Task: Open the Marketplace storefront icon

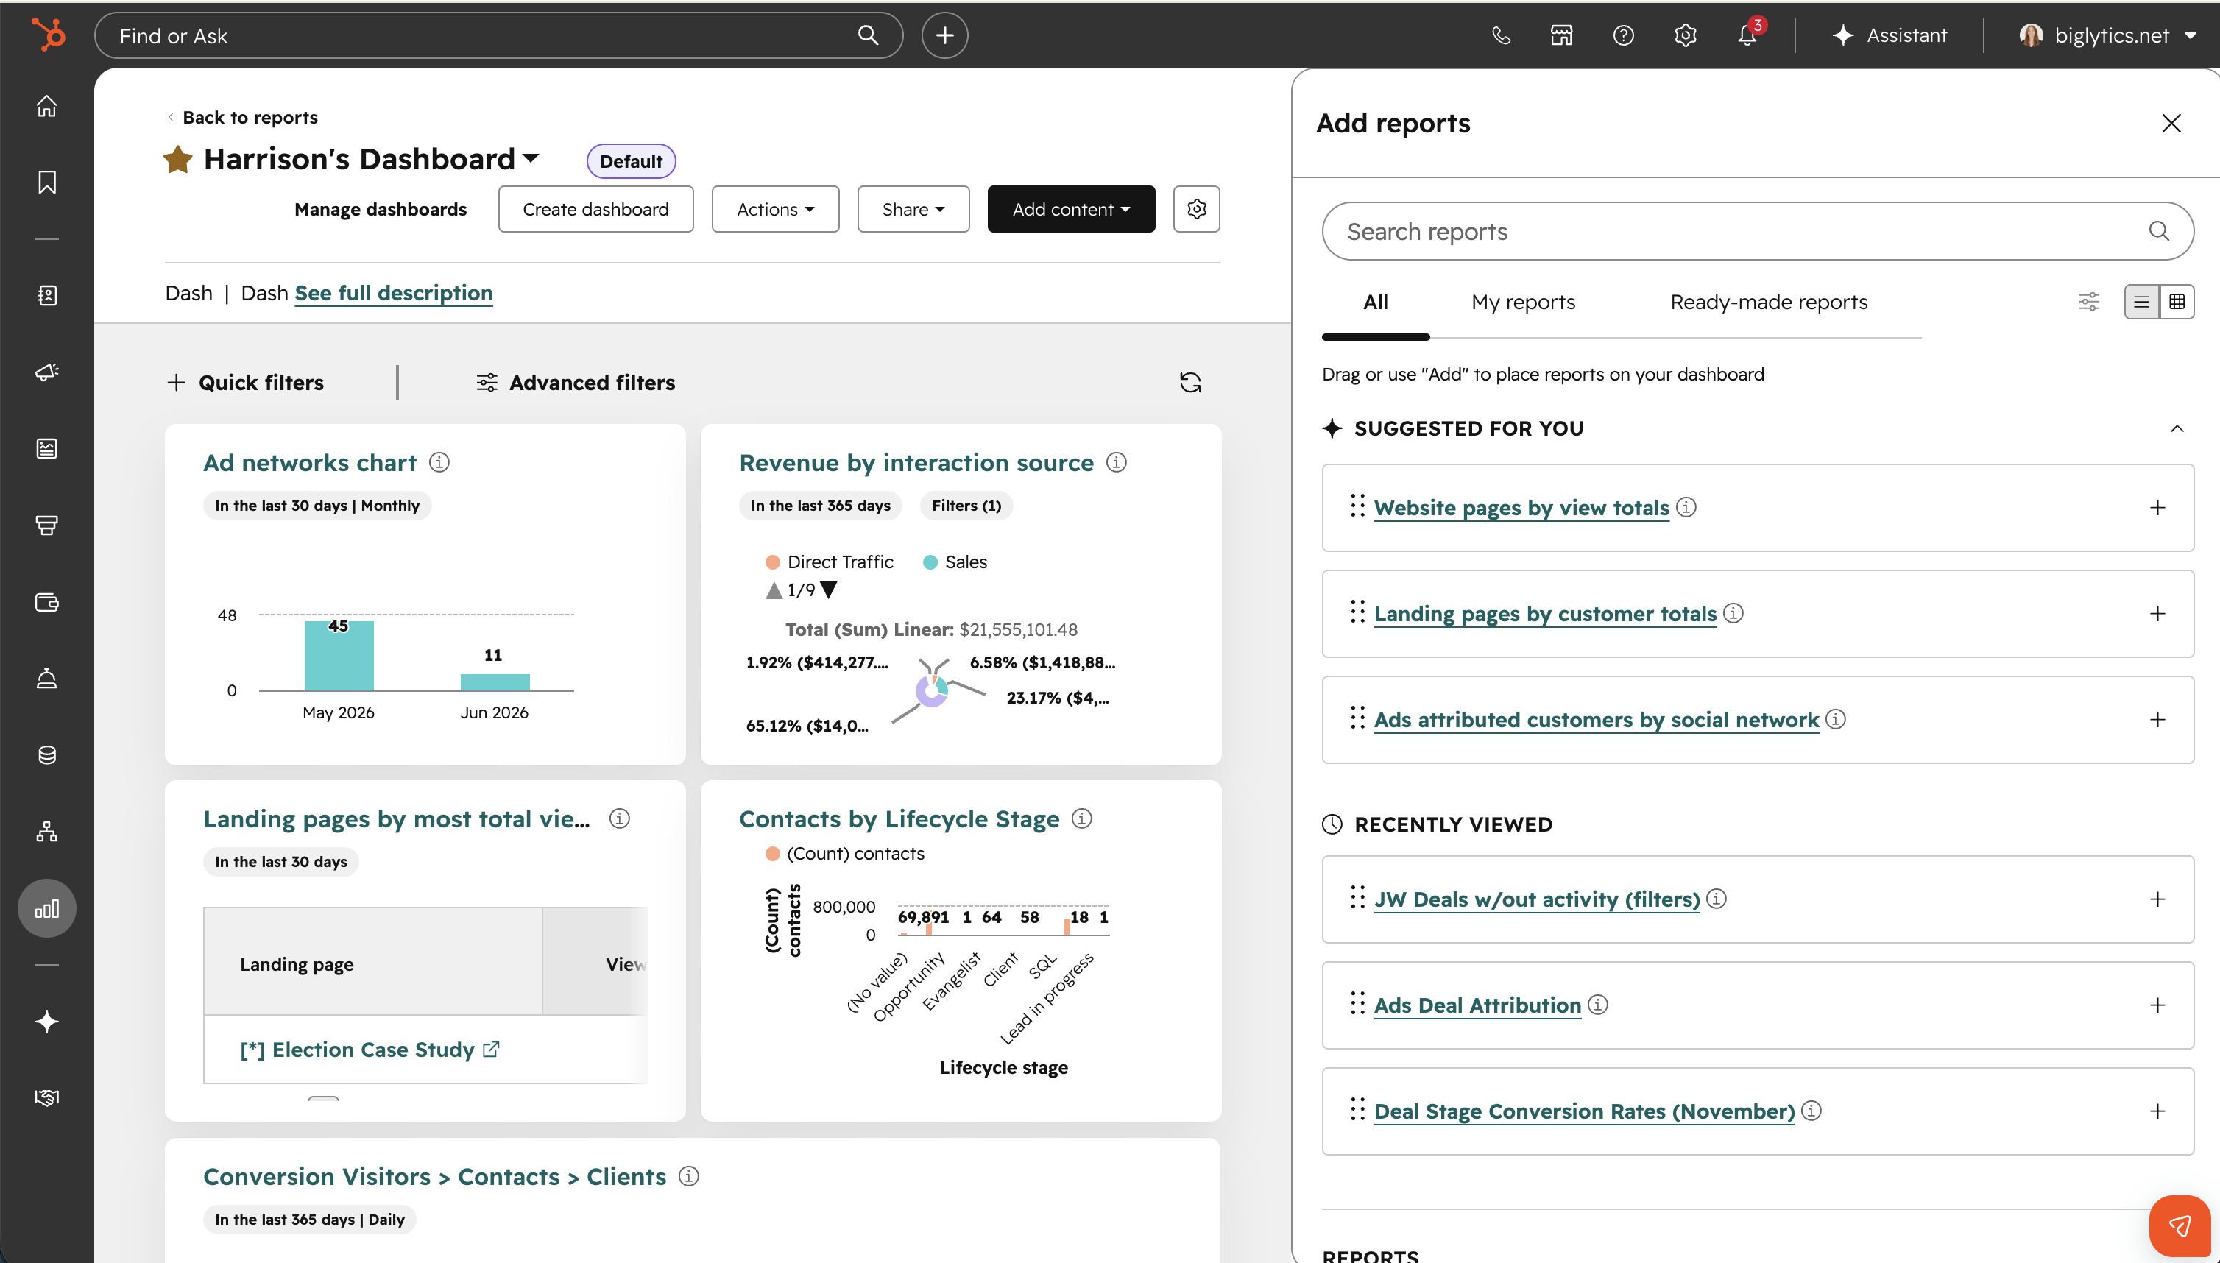Action: [1561, 35]
